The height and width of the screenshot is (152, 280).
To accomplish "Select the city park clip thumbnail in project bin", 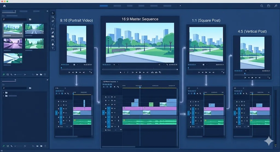I will [13, 29].
